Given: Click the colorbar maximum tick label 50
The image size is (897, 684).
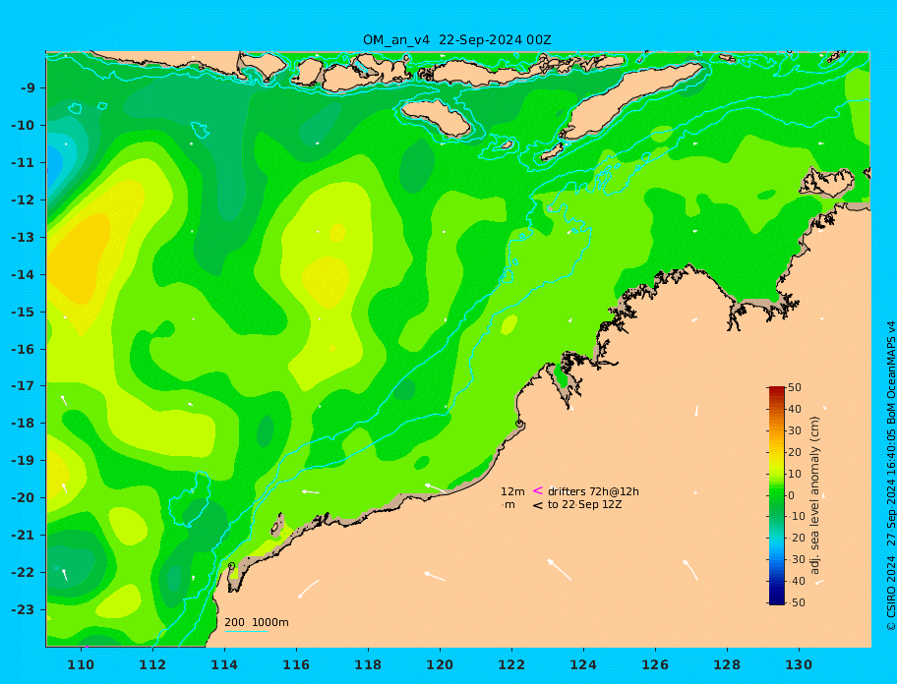Looking at the screenshot, I should pos(794,387).
